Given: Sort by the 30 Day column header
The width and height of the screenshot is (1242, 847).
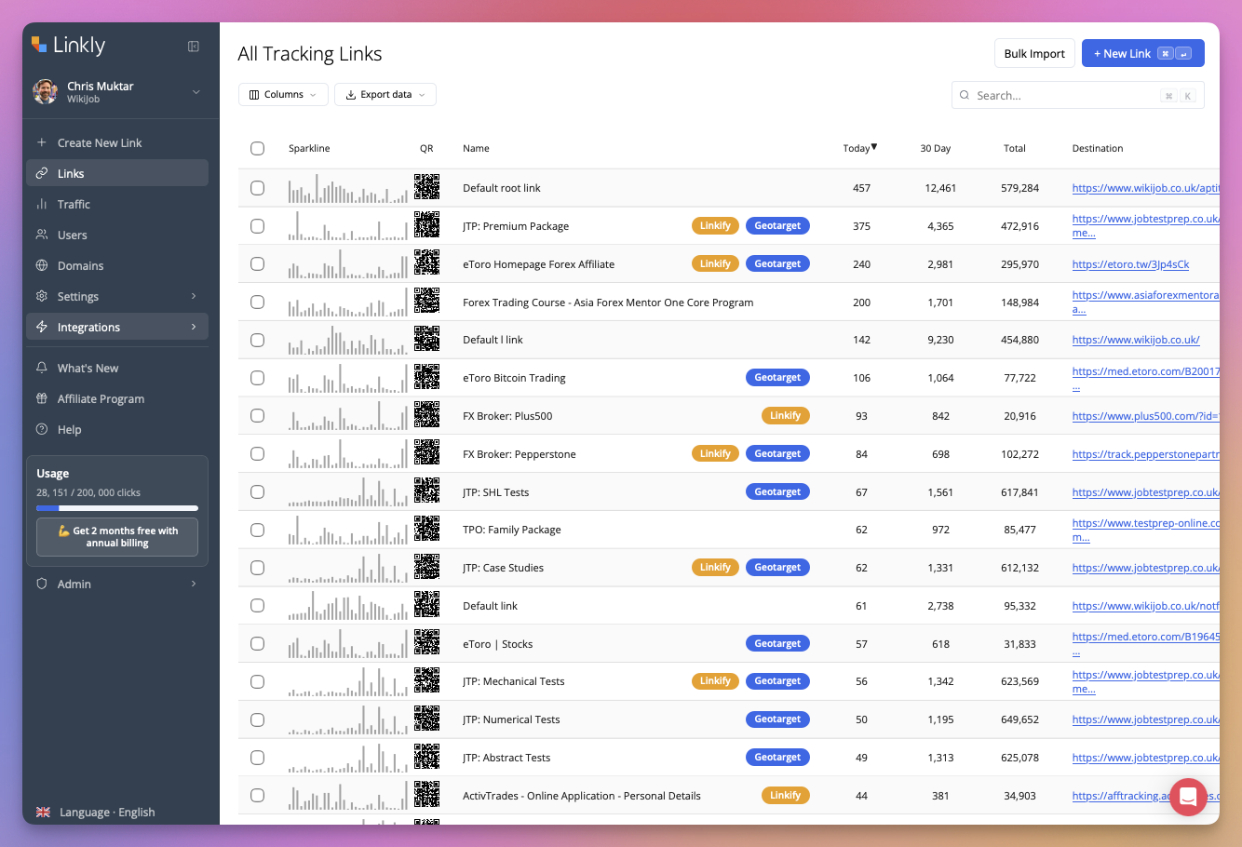Looking at the screenshot, I should coord(936,148).
